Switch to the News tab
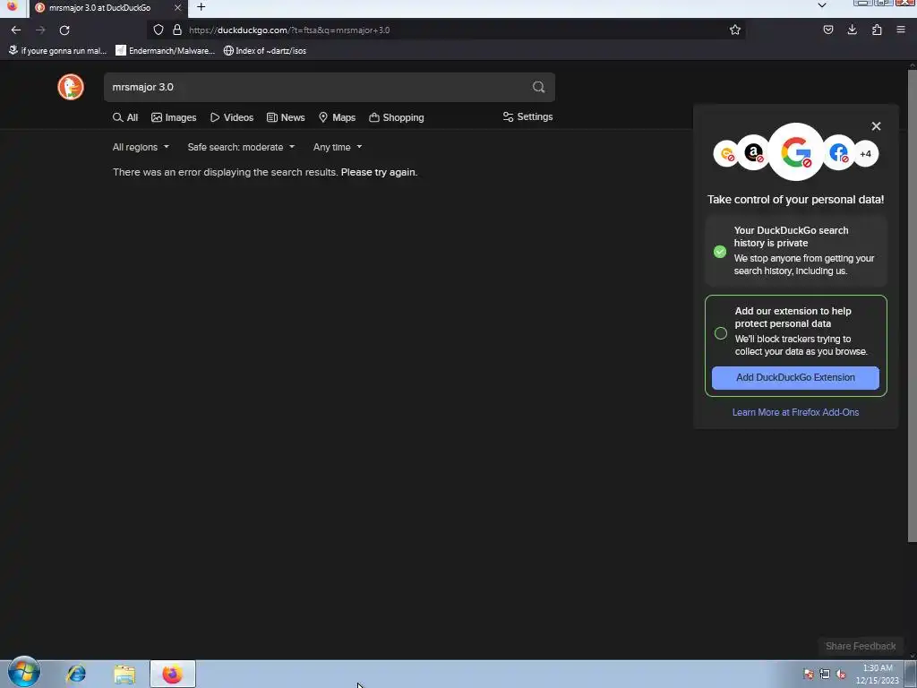Image resolution: width=917 pixels, height=688 pixels. point(286,117)
